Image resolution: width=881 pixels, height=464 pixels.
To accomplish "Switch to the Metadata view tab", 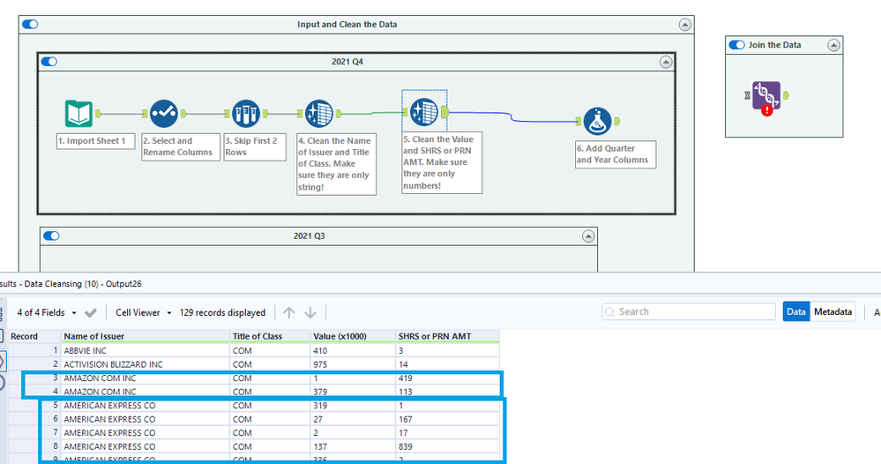I will point(832,311).
